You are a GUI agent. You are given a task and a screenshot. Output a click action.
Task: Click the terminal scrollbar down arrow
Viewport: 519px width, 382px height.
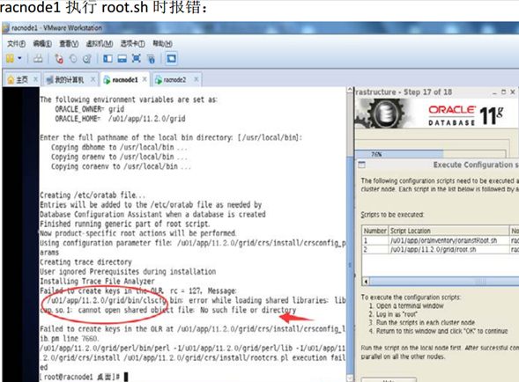pyautogui.click(x=350, y=378)
